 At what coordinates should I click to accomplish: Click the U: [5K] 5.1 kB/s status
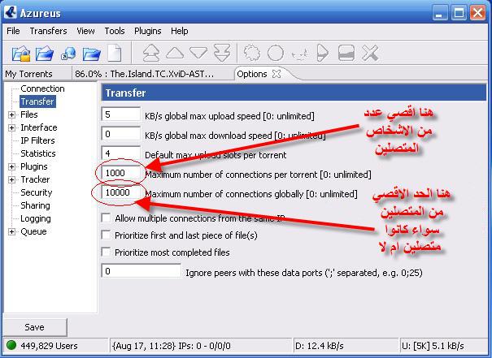pos(433,346)
